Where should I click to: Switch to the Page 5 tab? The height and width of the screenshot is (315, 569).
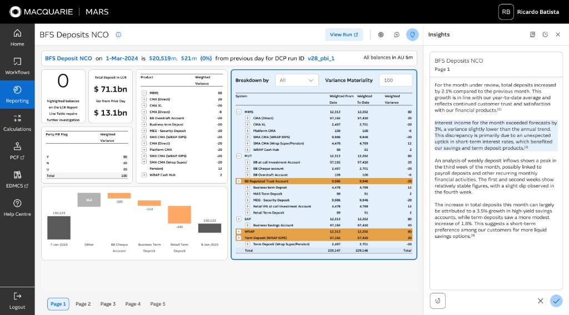[158, 304]
